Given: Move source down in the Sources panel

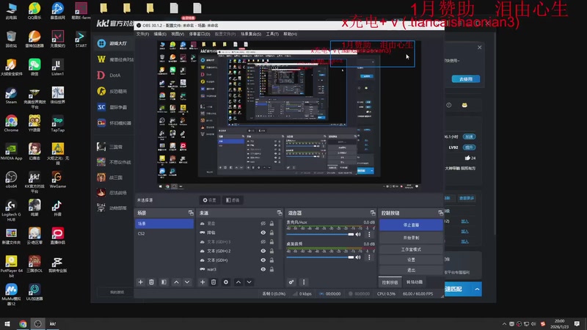Looking at the screenshot, I should point(249,282).
